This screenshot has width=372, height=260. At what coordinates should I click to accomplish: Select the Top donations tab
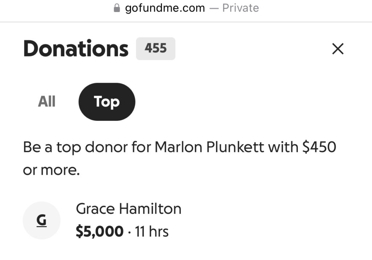coord(107,102)
